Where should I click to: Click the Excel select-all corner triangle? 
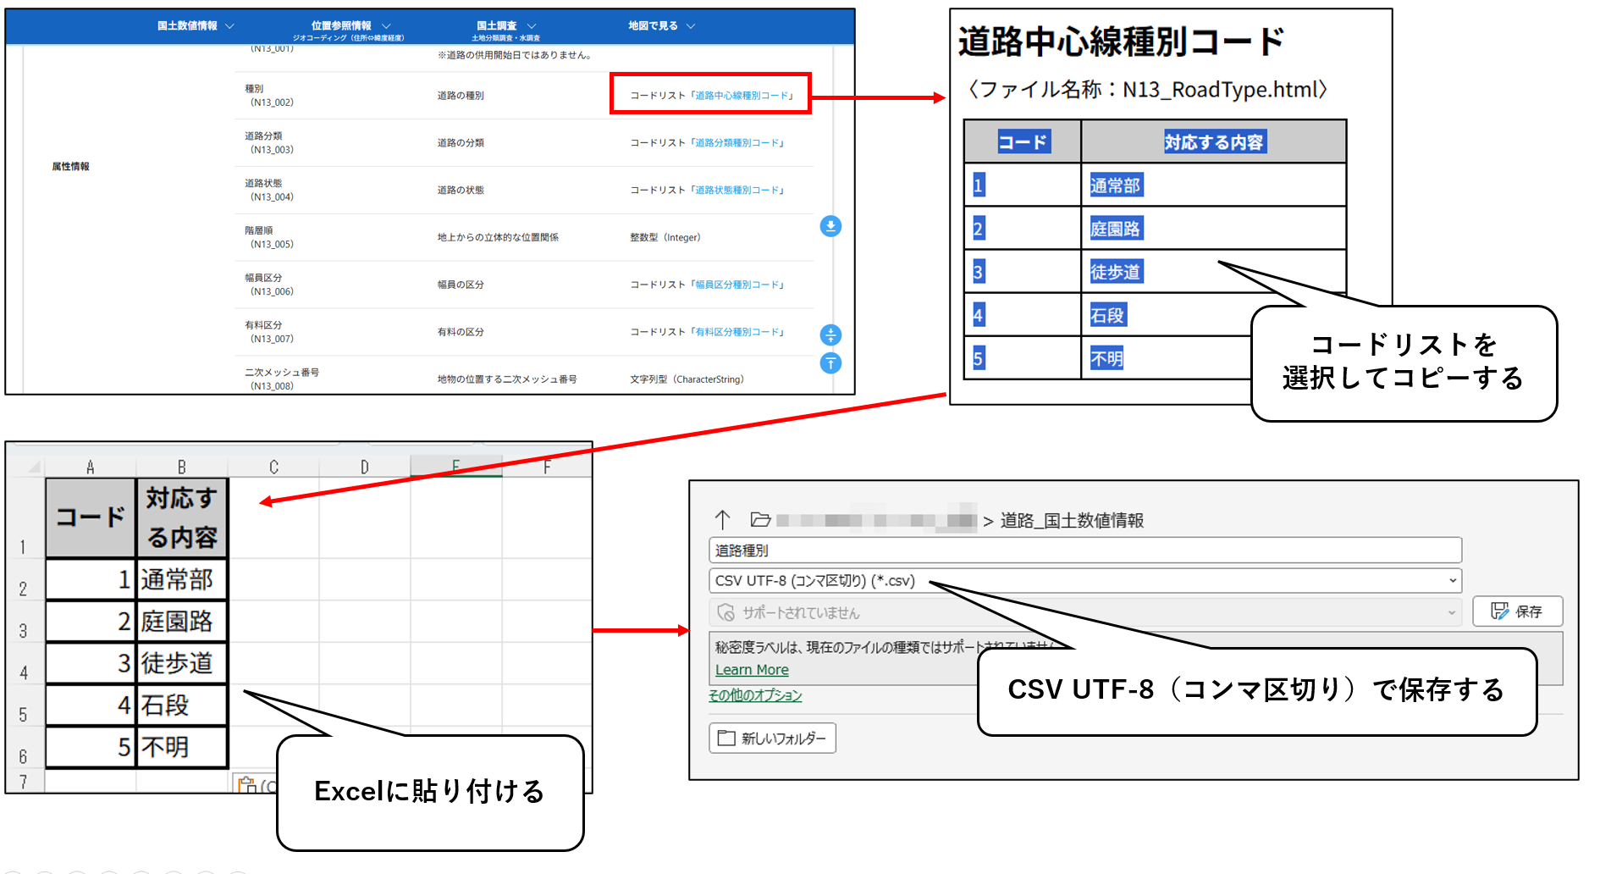click(34, 467)
